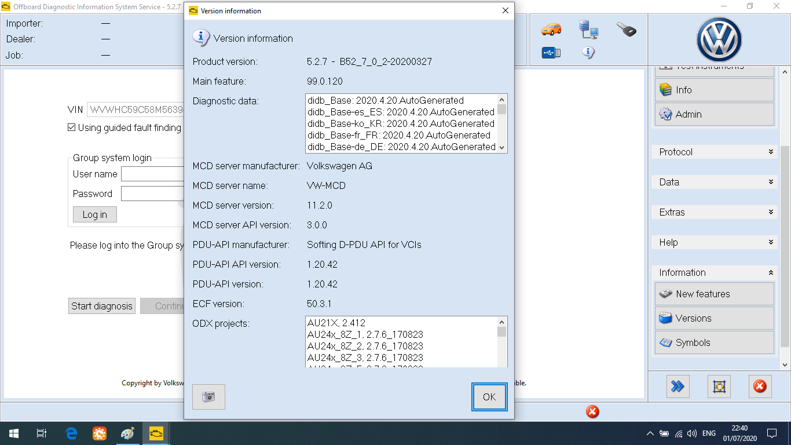Click the Log in button

(94, 214)
